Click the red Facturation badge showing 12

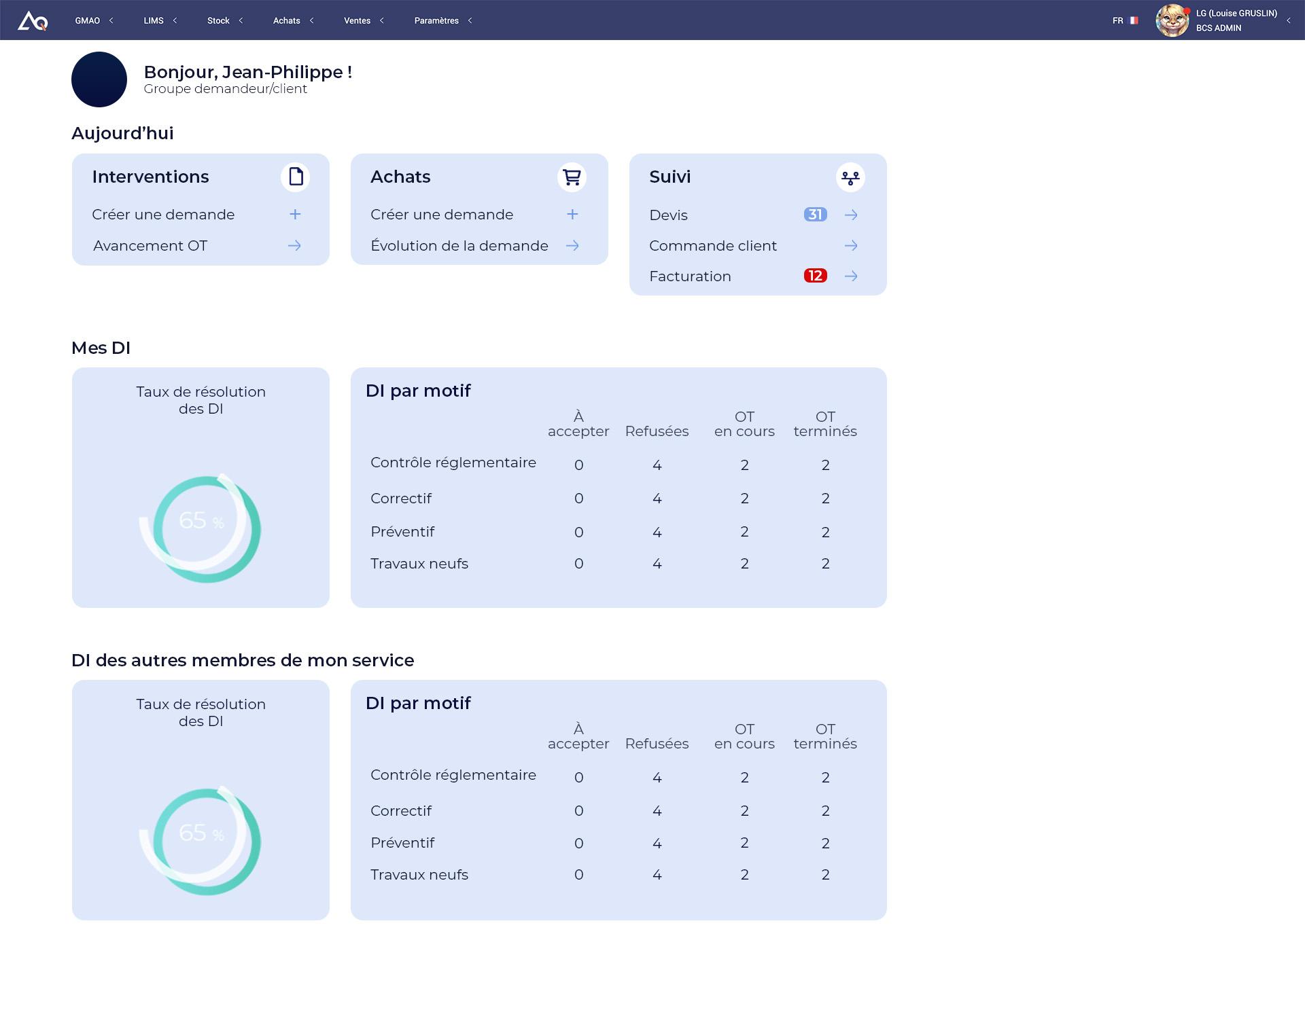point(815,276)
